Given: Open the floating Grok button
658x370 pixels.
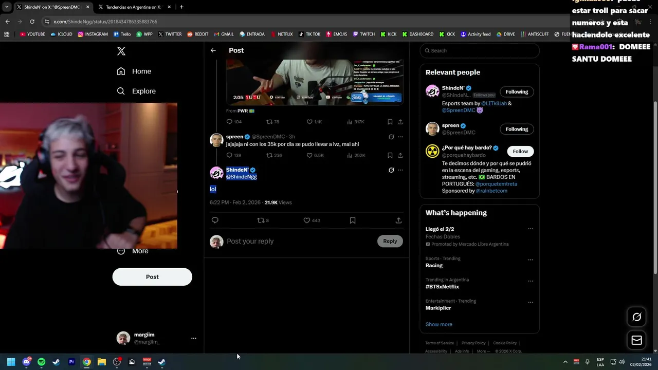Looking at the screenshot, I should coord(636,317).
